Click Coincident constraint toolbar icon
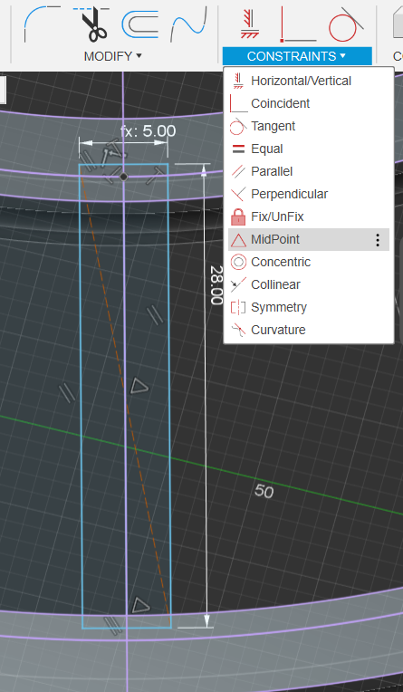Image resolution: width=403 pixels, height=692 pixels. point(298,24)
